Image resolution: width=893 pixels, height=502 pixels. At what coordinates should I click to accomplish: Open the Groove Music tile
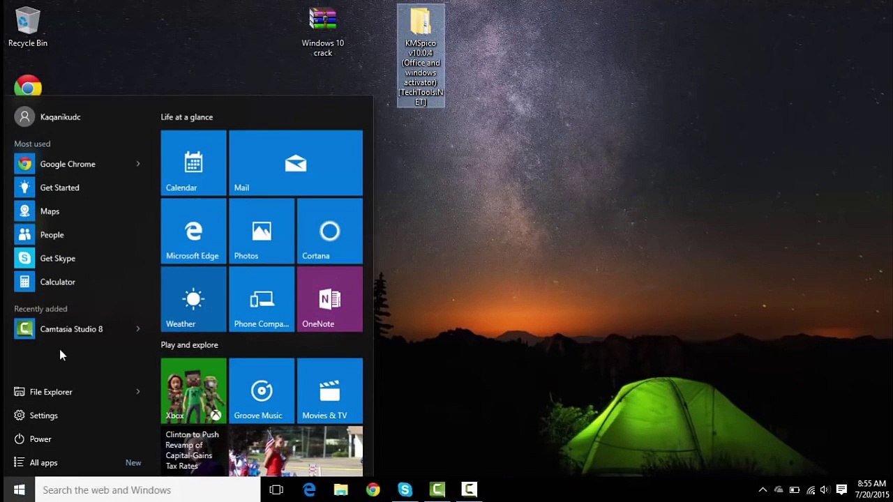point(262,390)
